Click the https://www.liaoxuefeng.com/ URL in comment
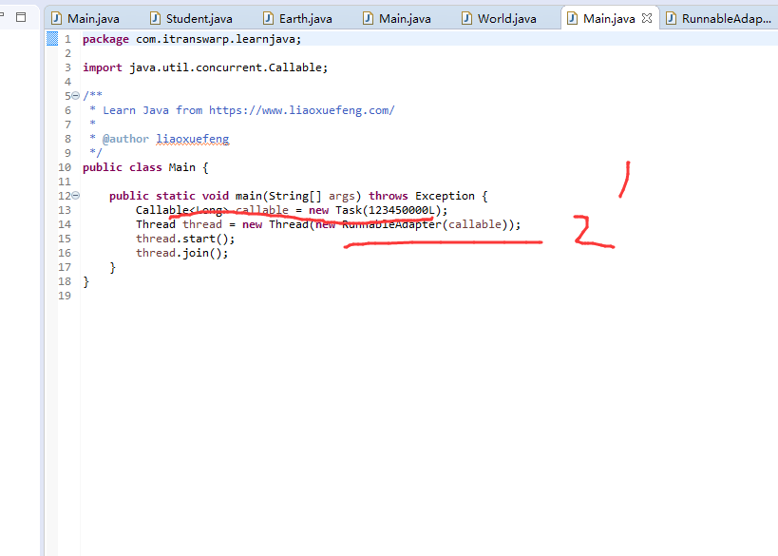The image size is (778, 556). (x=302, y=110)
